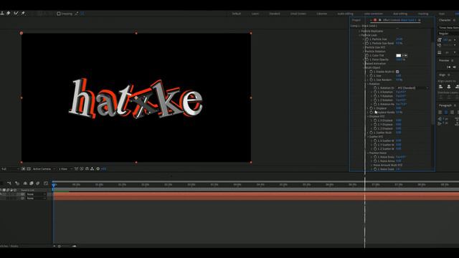
Task: Click the region of interest icon below viewer
Action: coord(24,169)
